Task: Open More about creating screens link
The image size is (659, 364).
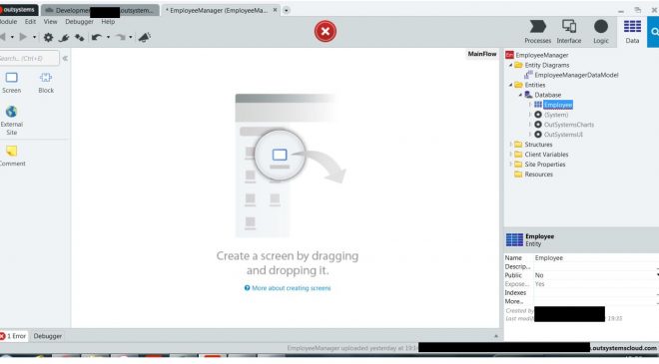Action: pos(288,288)
